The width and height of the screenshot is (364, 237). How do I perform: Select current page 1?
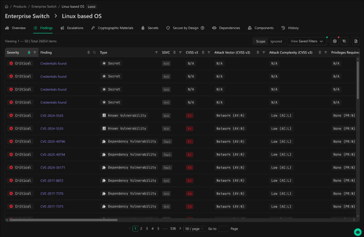point(135,228)
